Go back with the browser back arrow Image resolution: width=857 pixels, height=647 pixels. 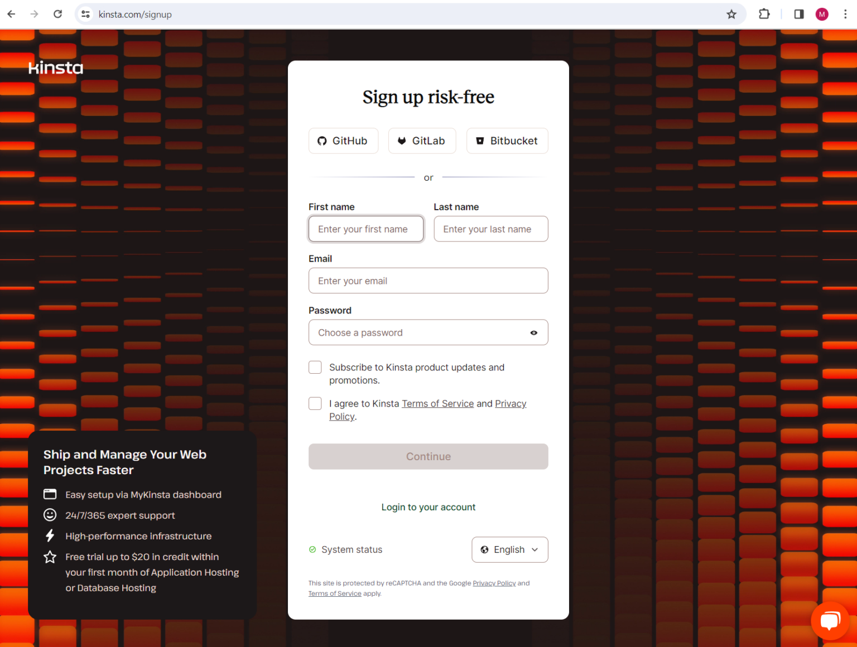[11, 14]
